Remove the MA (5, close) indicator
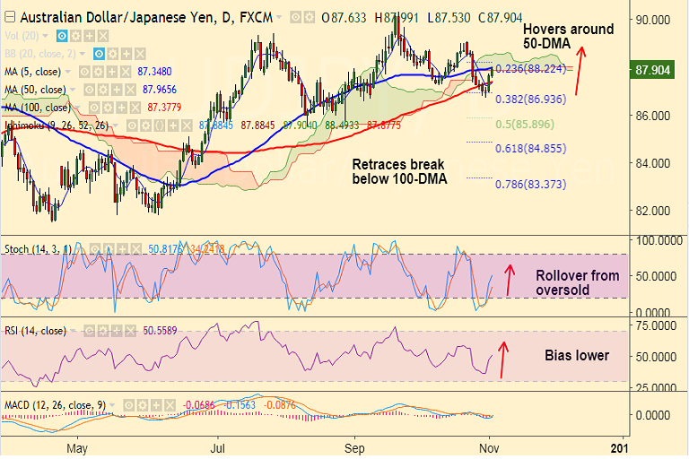 tap(126, 72)
